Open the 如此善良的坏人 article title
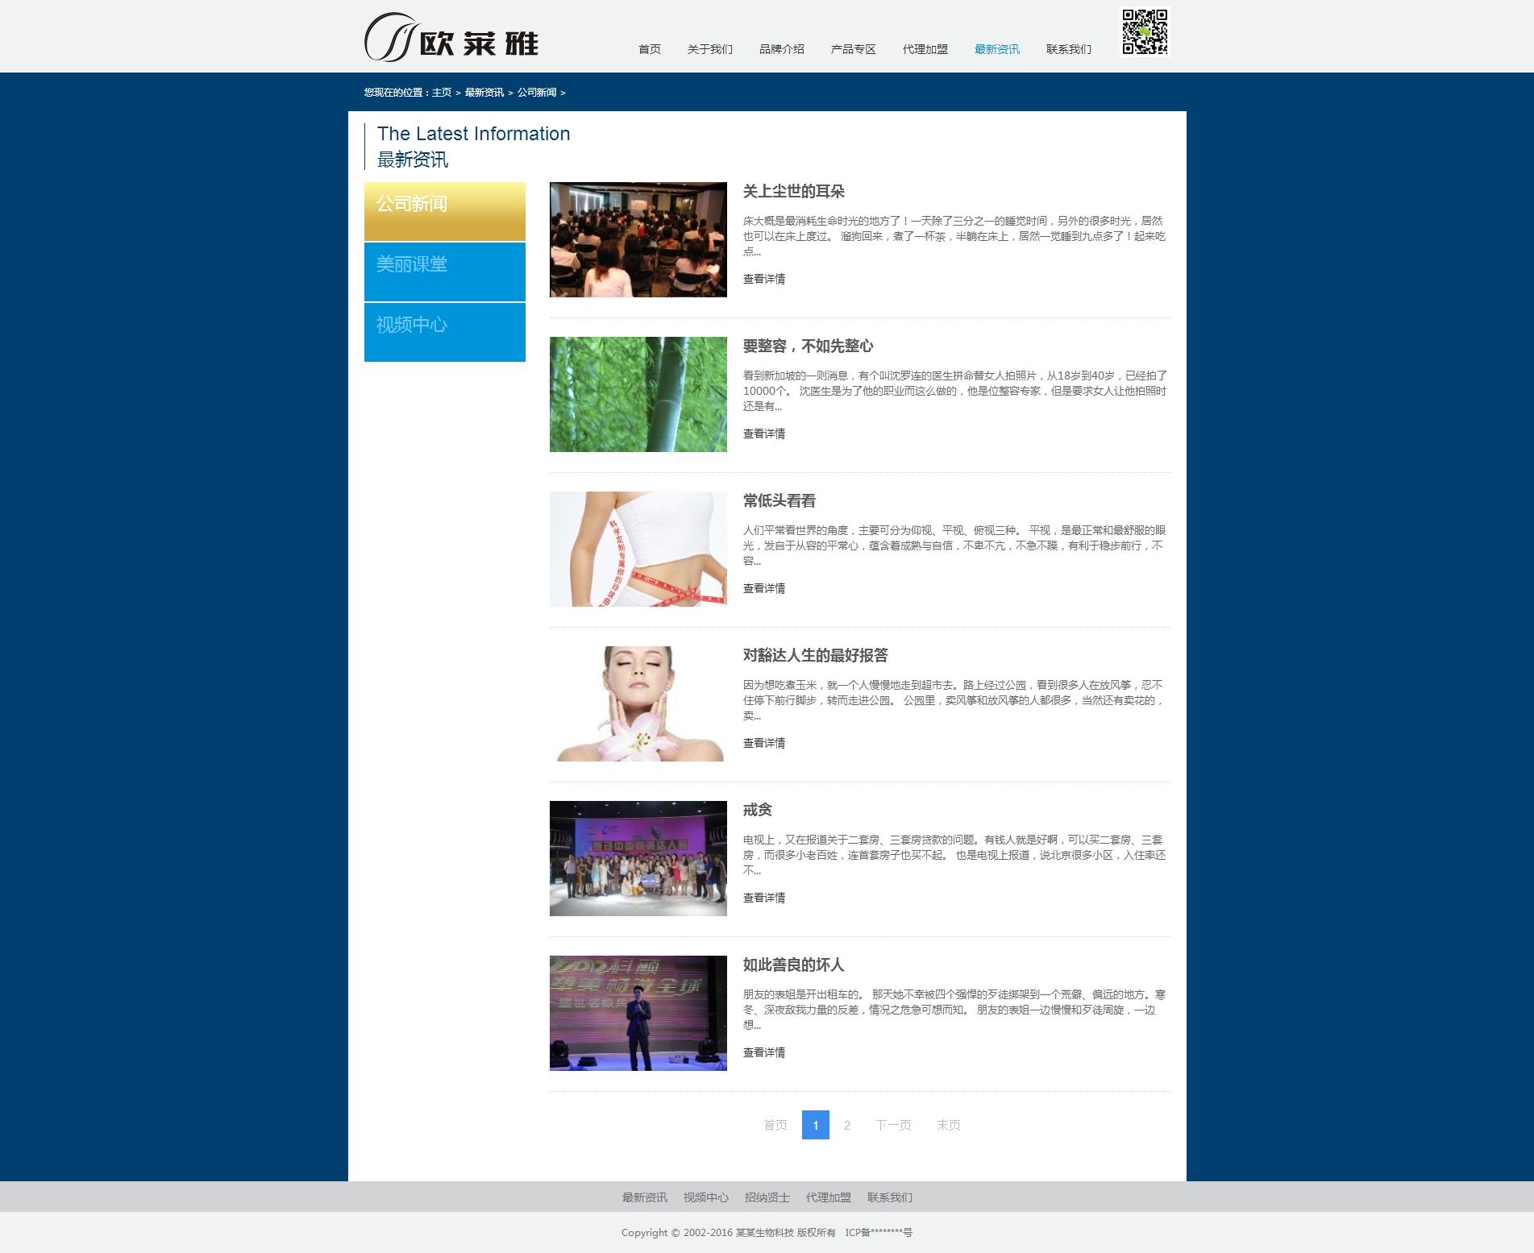 [x=793, y=965]
